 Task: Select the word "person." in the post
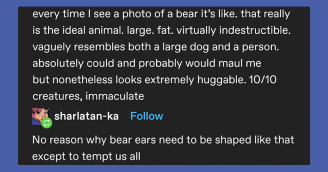(261, 47)
